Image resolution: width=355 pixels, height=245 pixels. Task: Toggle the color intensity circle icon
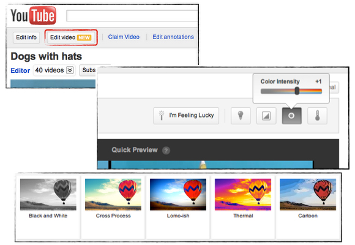291,116
